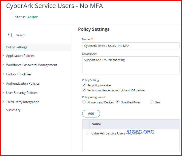
Task: Open Workforce Password Management section
Action: click(x=32, y=65)
